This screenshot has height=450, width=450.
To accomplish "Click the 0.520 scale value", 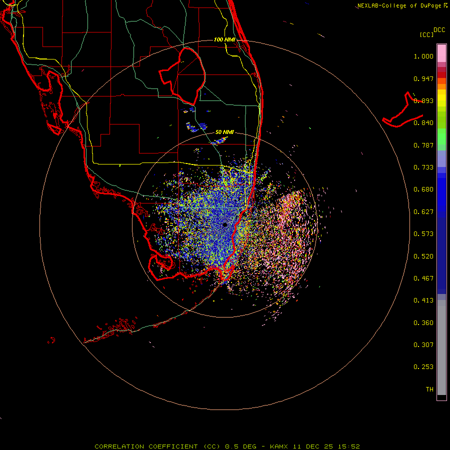I will [423, 256].
